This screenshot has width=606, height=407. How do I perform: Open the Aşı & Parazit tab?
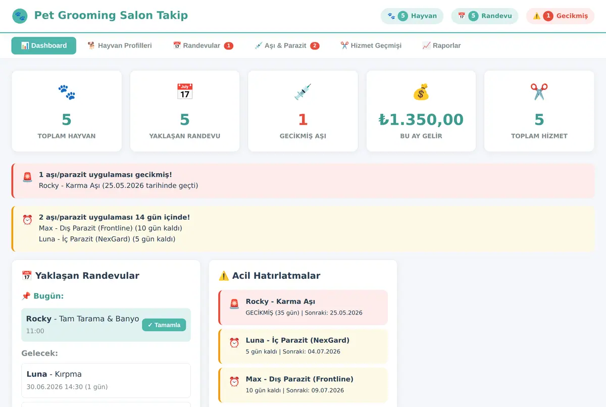pyautogui.click(x=287, y=45)
